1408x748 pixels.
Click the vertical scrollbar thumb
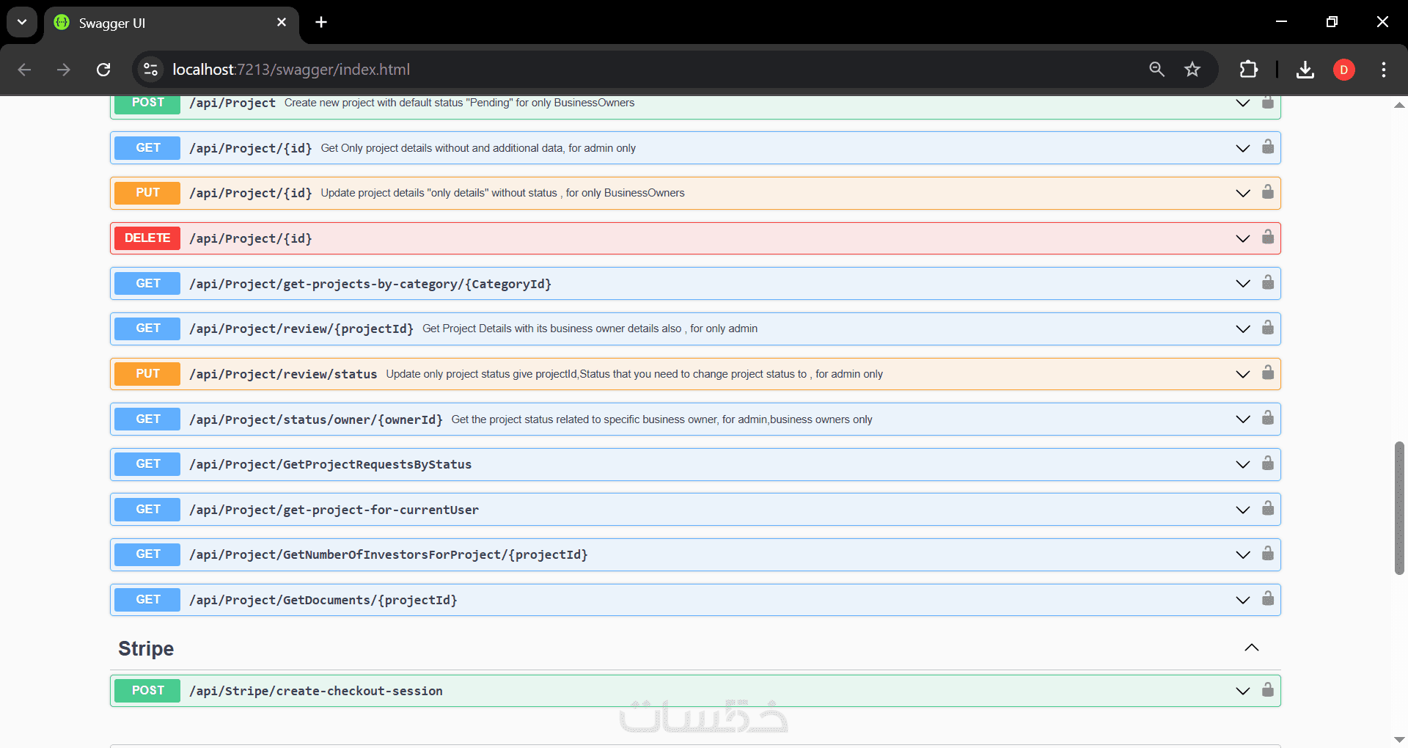point(1399,507)
